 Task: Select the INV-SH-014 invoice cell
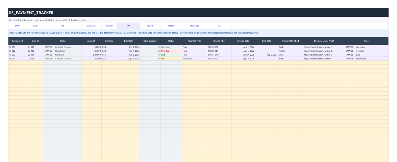tap(219, 51)
